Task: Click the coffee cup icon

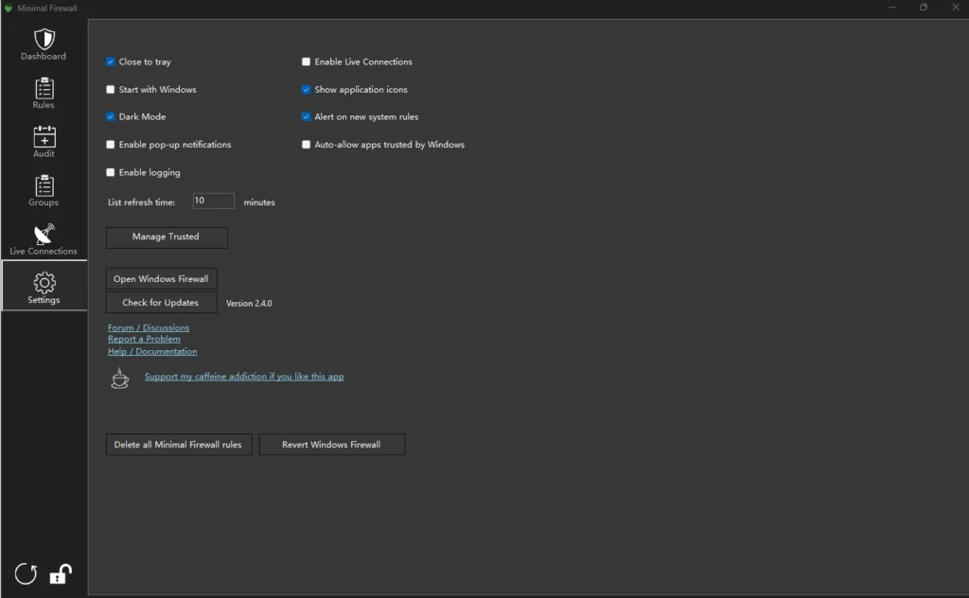Action: (x=120, y=378)
